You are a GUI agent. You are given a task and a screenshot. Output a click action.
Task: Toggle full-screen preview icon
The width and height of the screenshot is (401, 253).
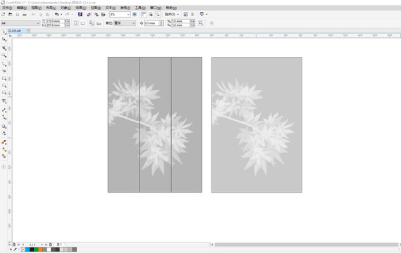[x=135, y=15]
